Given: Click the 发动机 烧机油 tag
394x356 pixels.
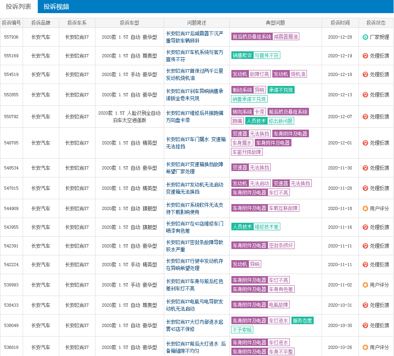Looking at the screenshot, I should [x=289, y=74].
